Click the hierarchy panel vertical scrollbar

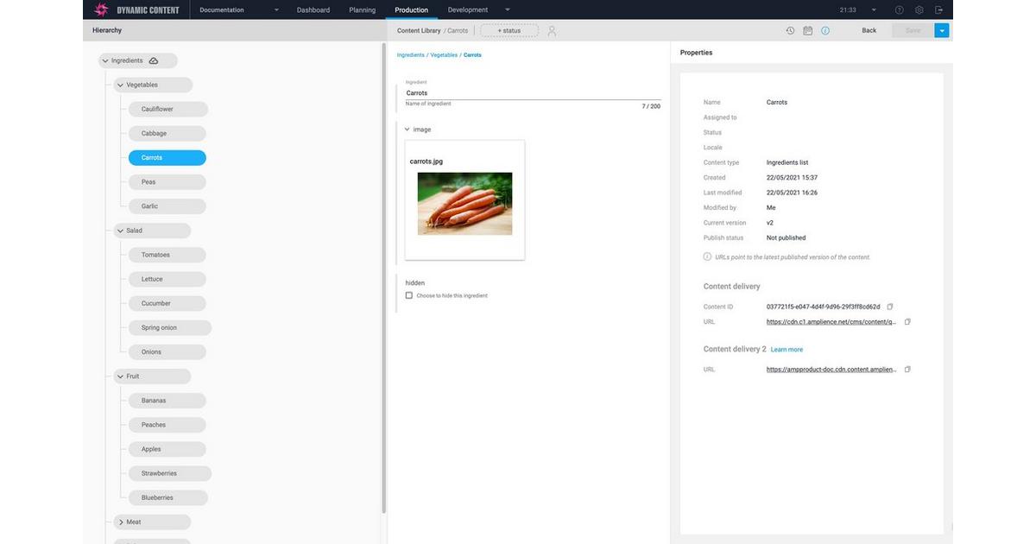(x=383, y=278)
